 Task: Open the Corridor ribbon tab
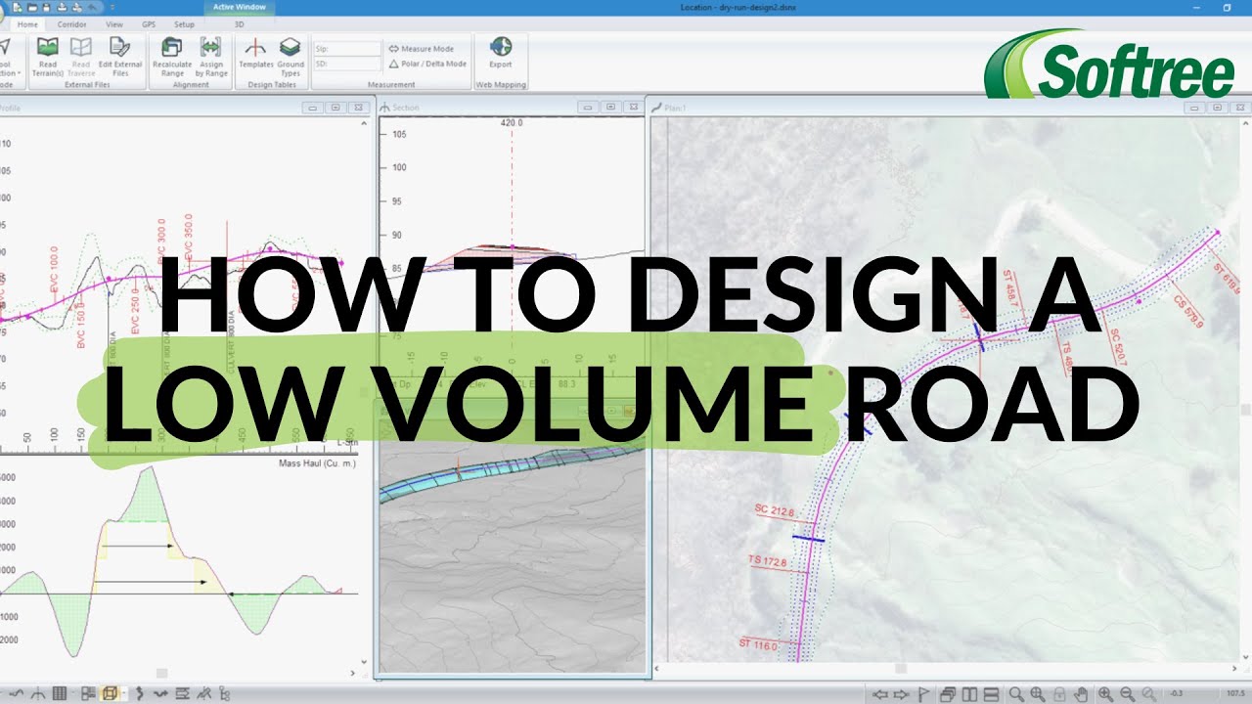point(71,24)
